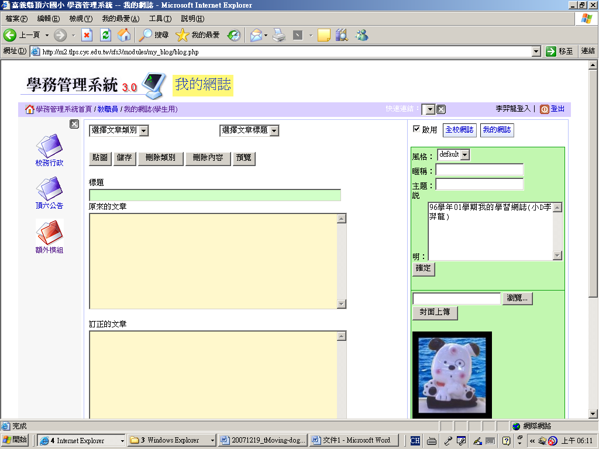Click the Refresh page toolbar icon
This screenshot has width=599, height=449.
pyautogui.click(x=105, y=35)
